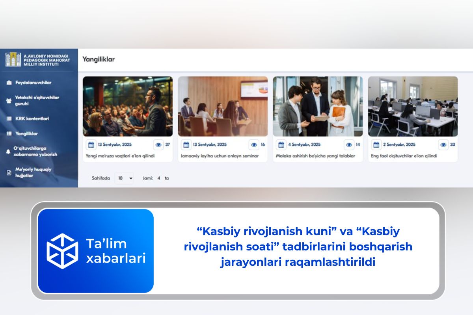Click the eye icon showing 37 views

tap(158, 145)
